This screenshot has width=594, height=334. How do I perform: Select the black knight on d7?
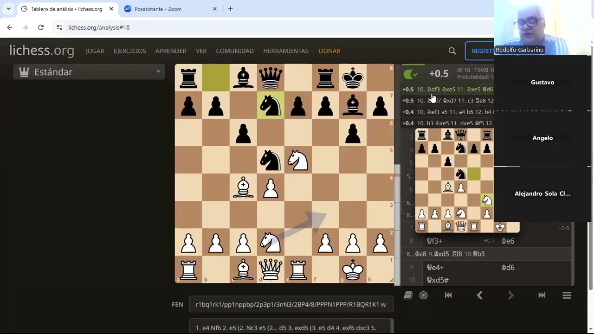[x=271, y=105]
